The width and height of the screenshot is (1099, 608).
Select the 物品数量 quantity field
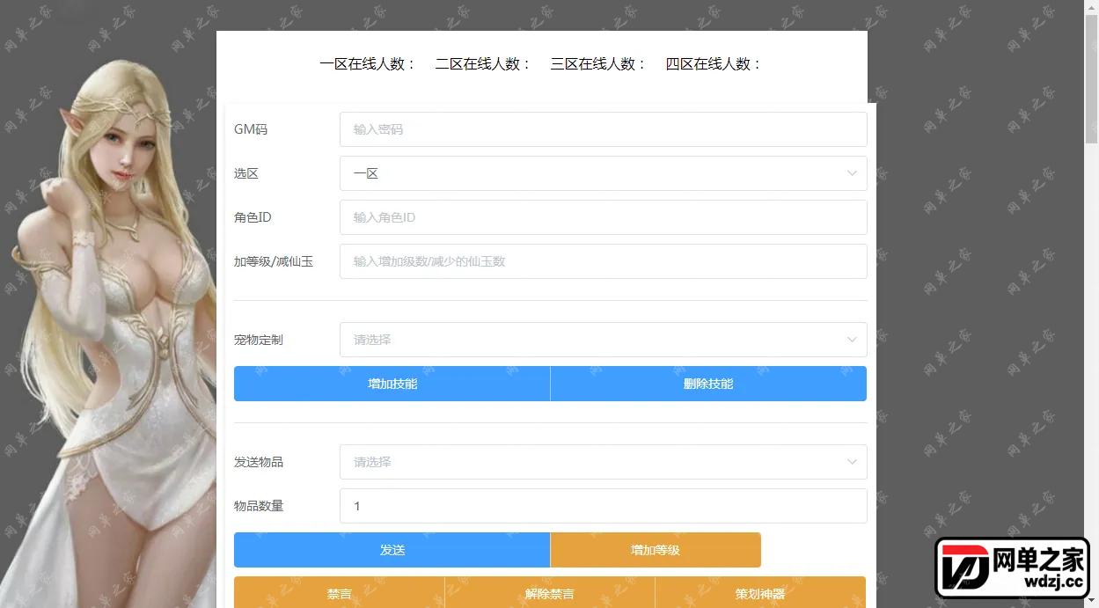click(603, 506)
